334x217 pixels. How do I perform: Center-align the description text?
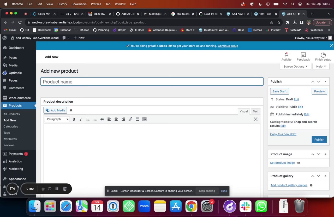pyautogui.click(x=116, y=119)
